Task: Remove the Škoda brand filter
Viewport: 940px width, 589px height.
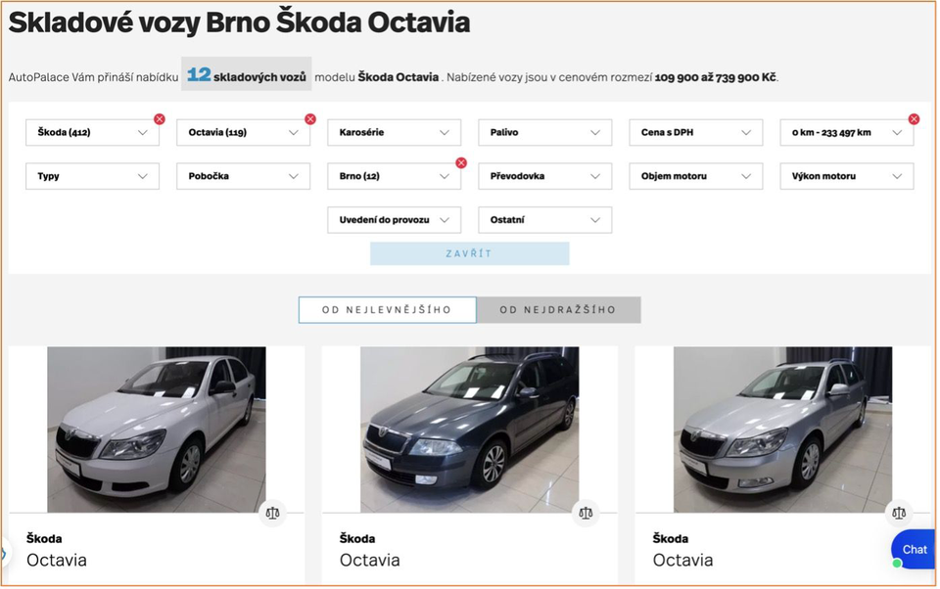Action: [x=160, y=119]
